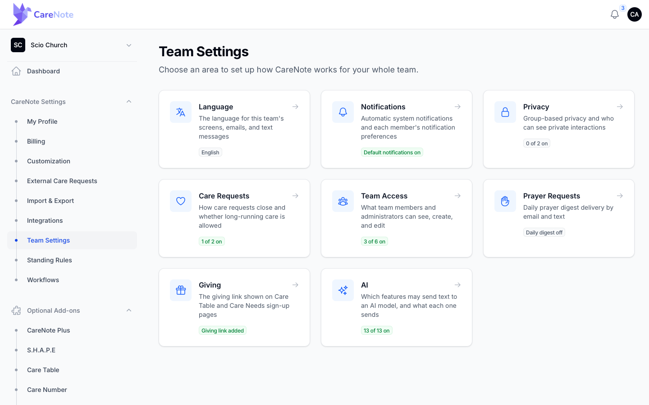
Task: Collapse the Optional Add-ons section chevron
Action: click(129, 310)
